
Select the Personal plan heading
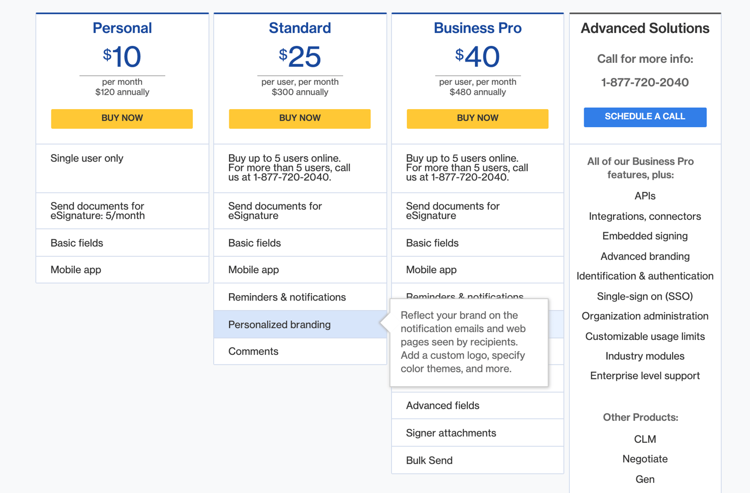(122, 28)
